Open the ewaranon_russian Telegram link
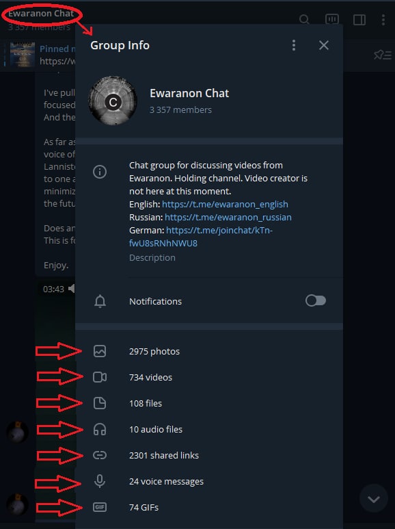 (x=228, y=217)
